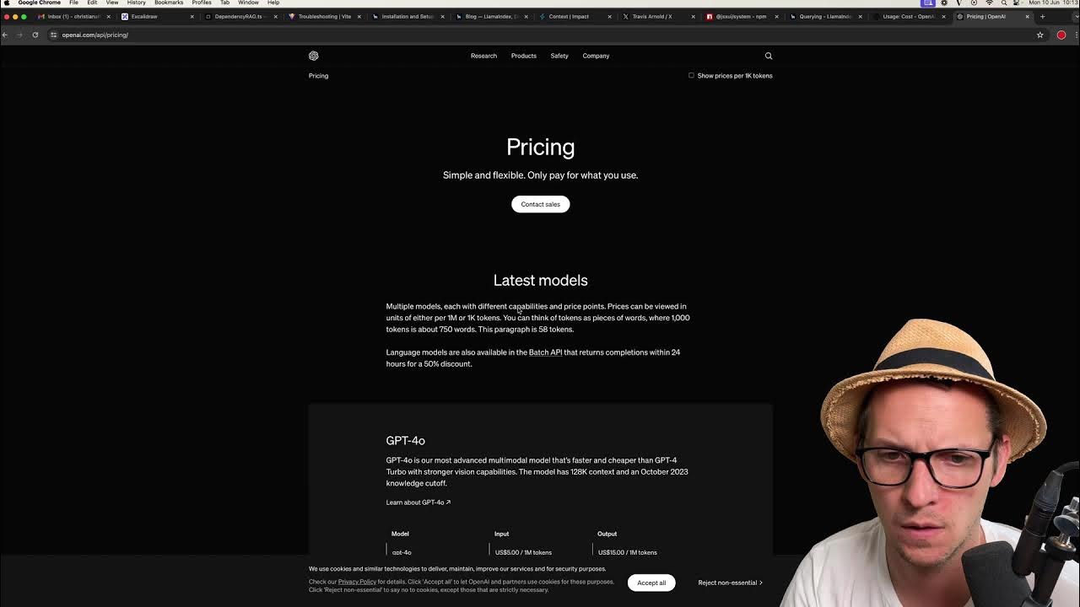Open Learn about GPT-4o link
This screenshot has width=1080, height=607.
coord(418,502)
